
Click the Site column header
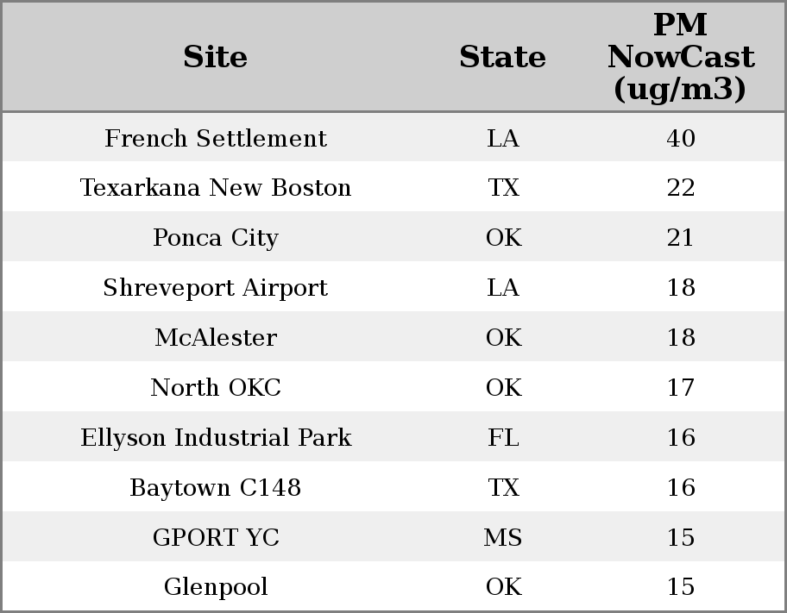point(215,57)
